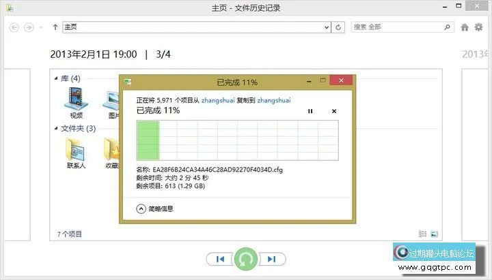492x280 pixels.
Task: Go forward with the forward arrow button
Action: pos(29,27)
